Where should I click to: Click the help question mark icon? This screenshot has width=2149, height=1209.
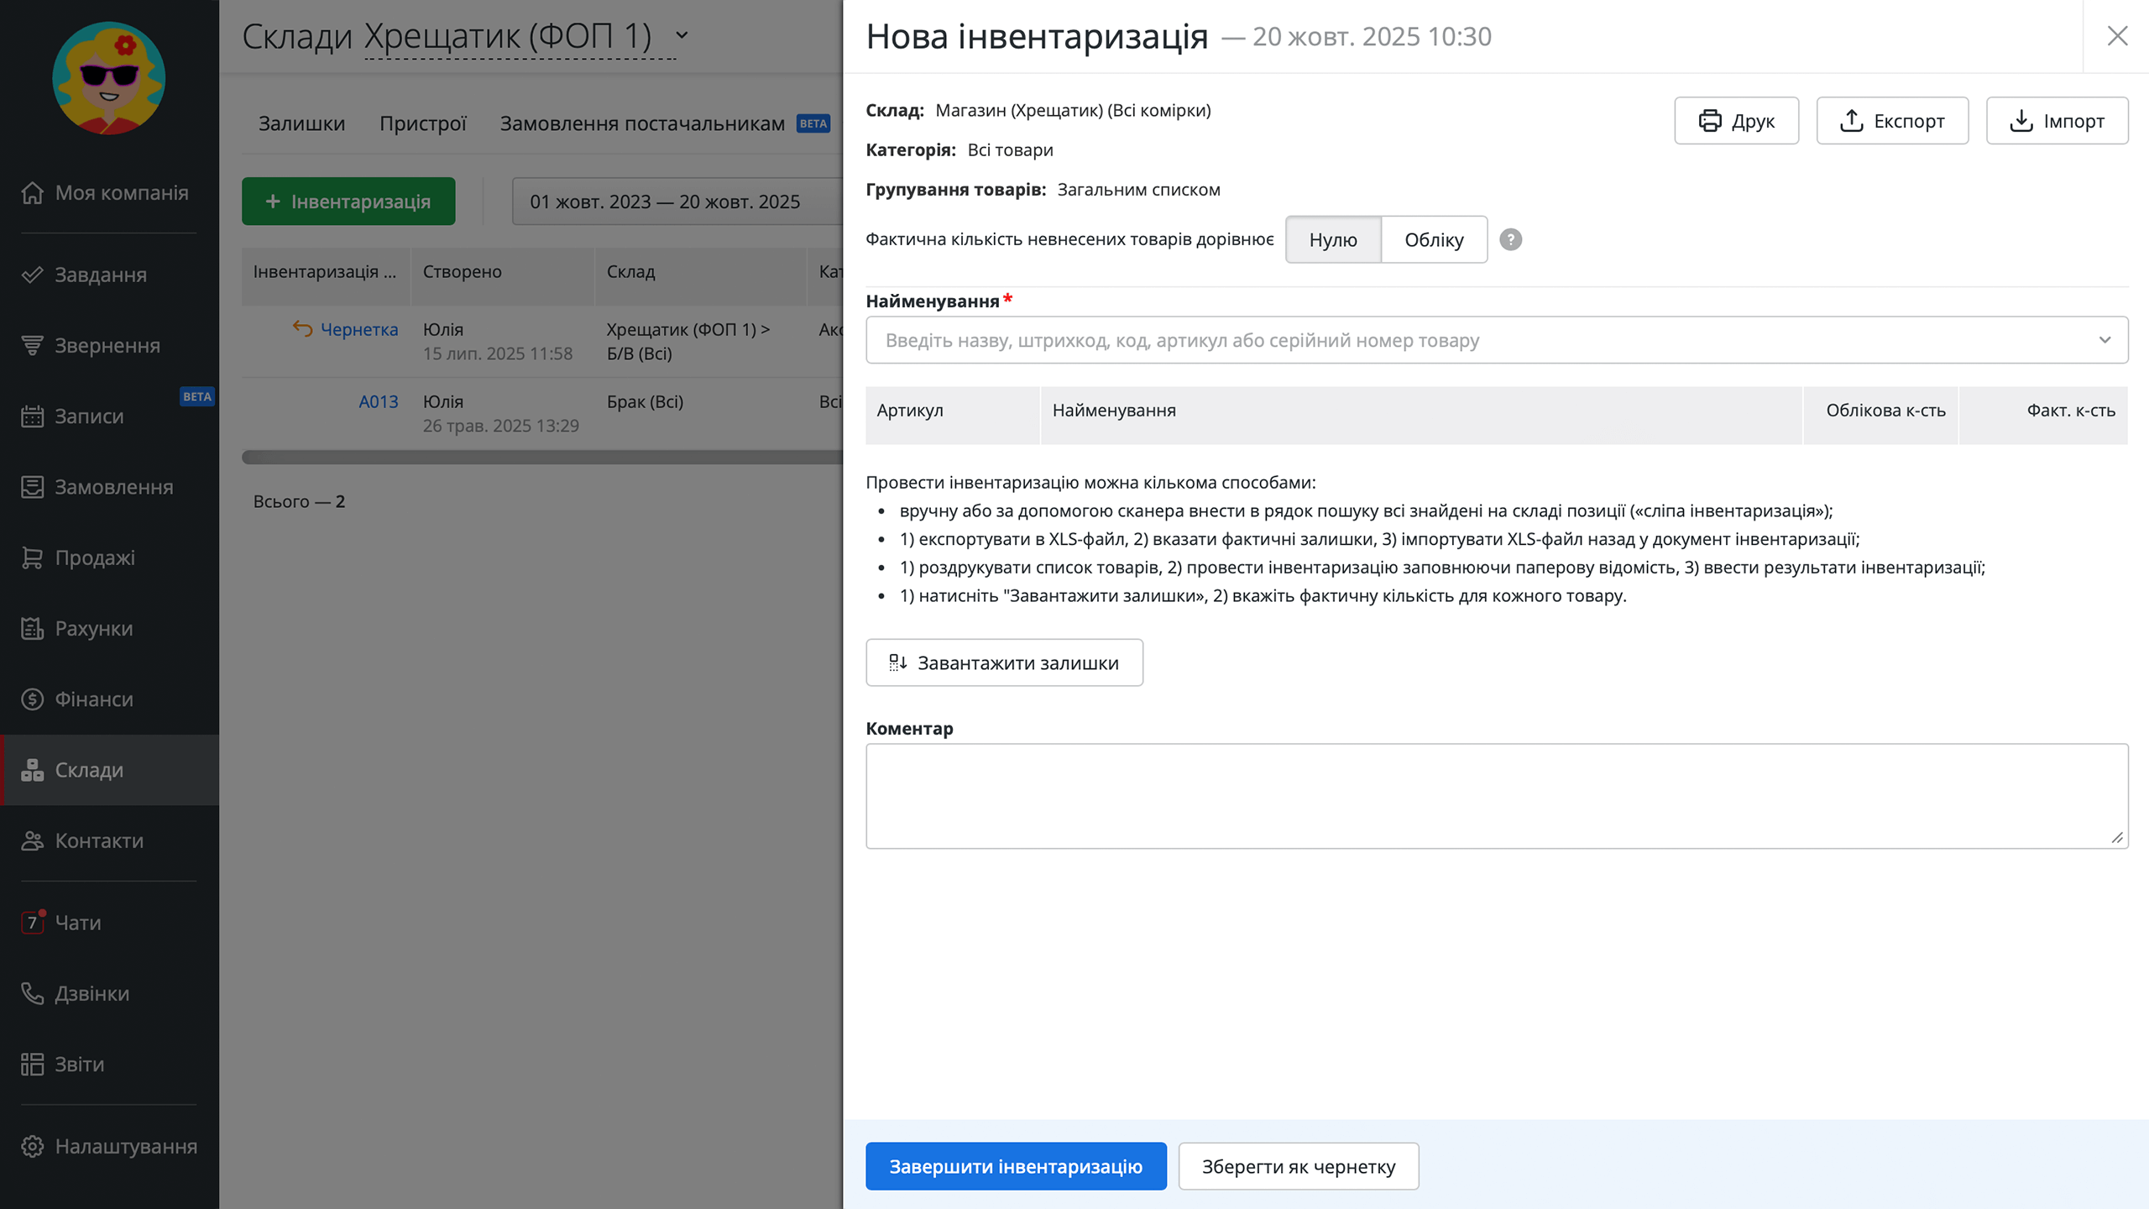click(1510, 240)
